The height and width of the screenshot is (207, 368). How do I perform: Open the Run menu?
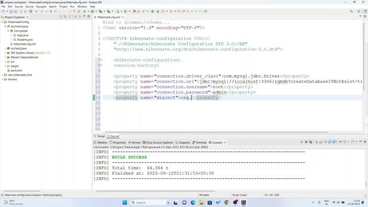pos(72,6)
